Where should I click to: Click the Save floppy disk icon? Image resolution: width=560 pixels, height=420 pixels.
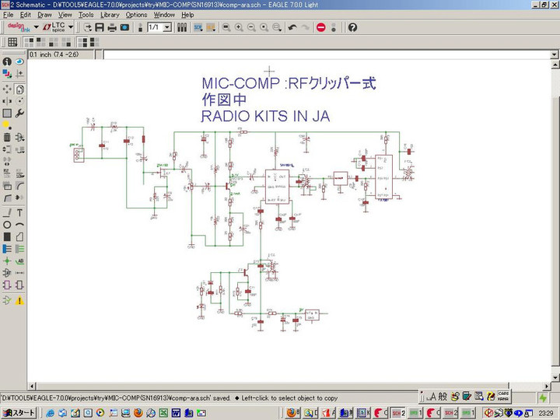point(100,27)
